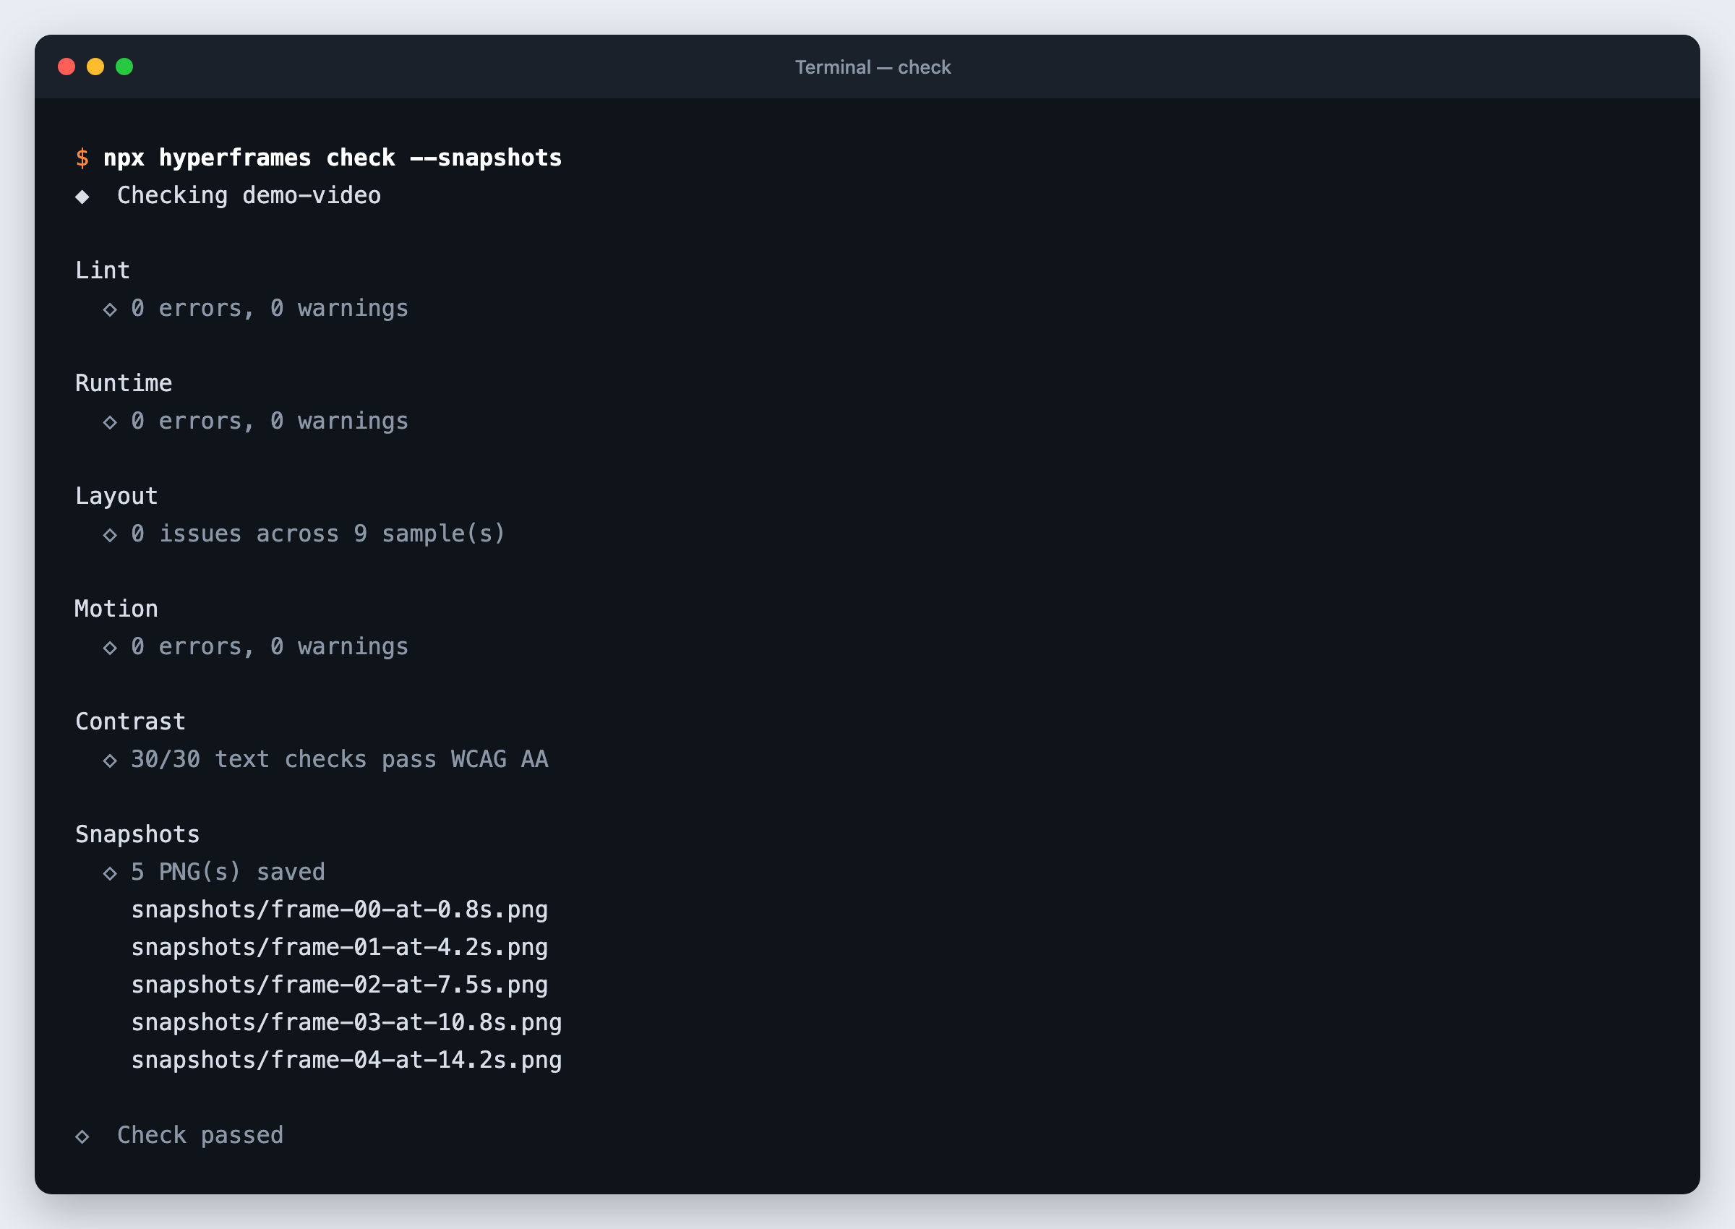Click path snapshots/frame-01-at-4.2s.png
Screen dimensions: 1735x1229
(x=339, y=948)
